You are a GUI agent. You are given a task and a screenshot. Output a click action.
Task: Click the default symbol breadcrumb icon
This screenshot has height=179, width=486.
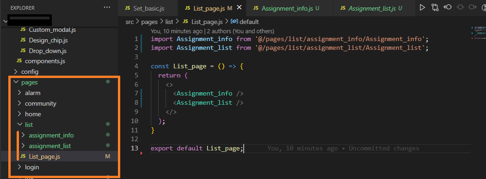click(x=234, y=22)
